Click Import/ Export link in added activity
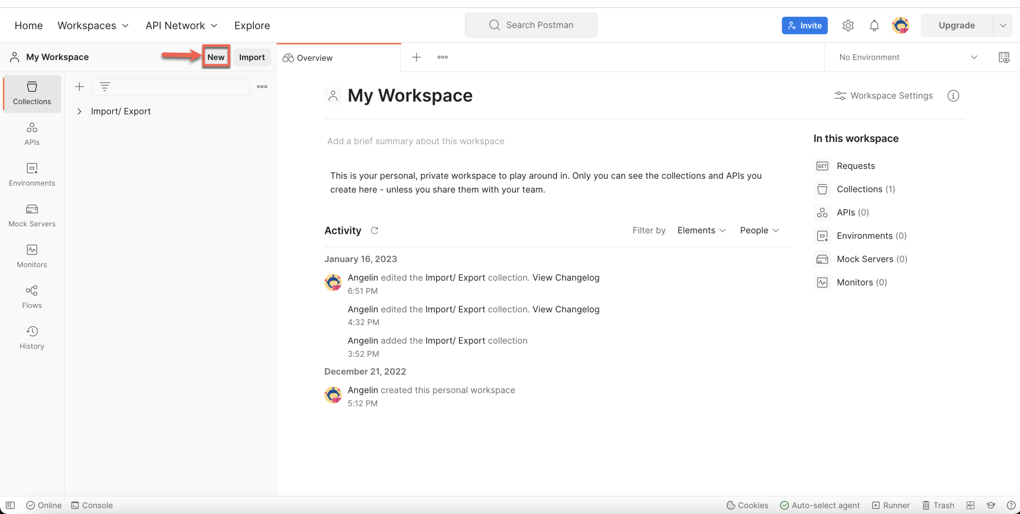The image size is (1020, 514). [455, 341]
